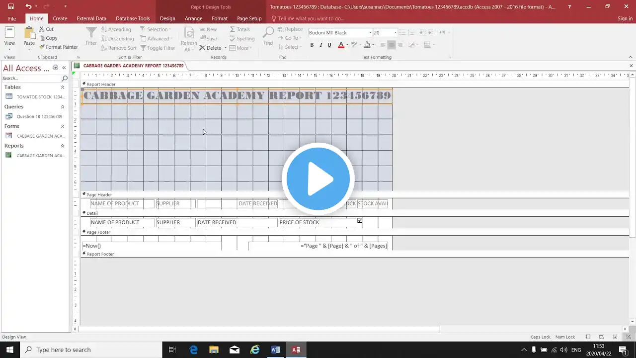The width and height of the screenshot is (636, 358).
Task: Click the Spelling check icon
Action: (232, 38)
